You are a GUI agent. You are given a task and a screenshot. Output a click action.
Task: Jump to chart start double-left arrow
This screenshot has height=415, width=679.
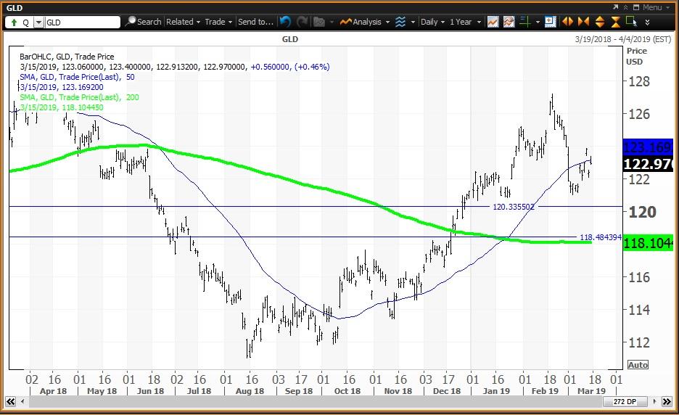tap(10, 401)
